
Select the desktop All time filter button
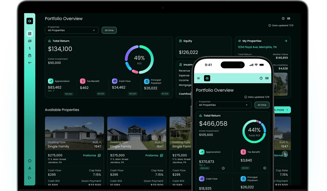[109, 30]
